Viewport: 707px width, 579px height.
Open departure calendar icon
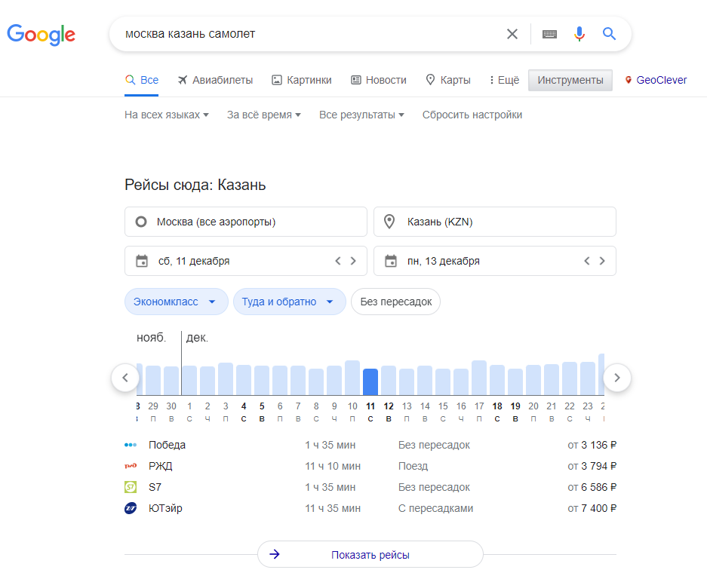[142, 261]
